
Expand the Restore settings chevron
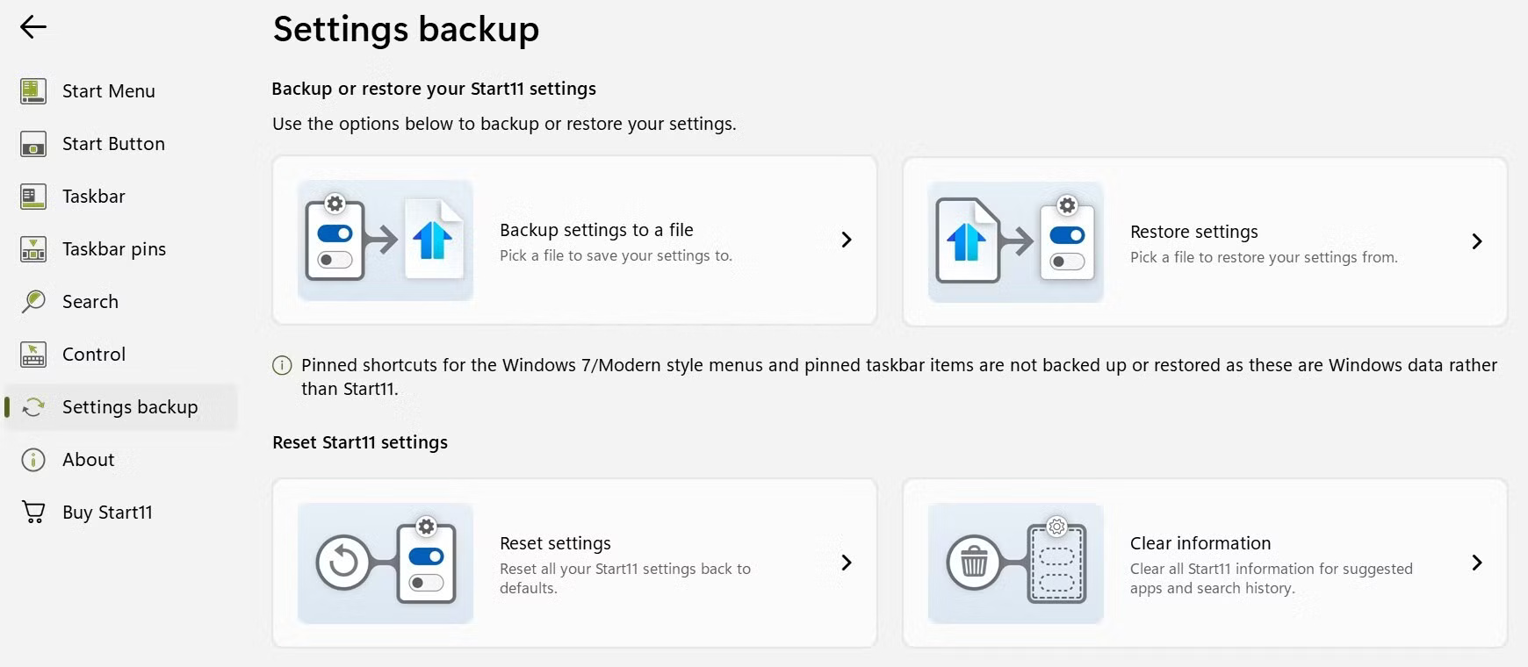click(1477, 241)
